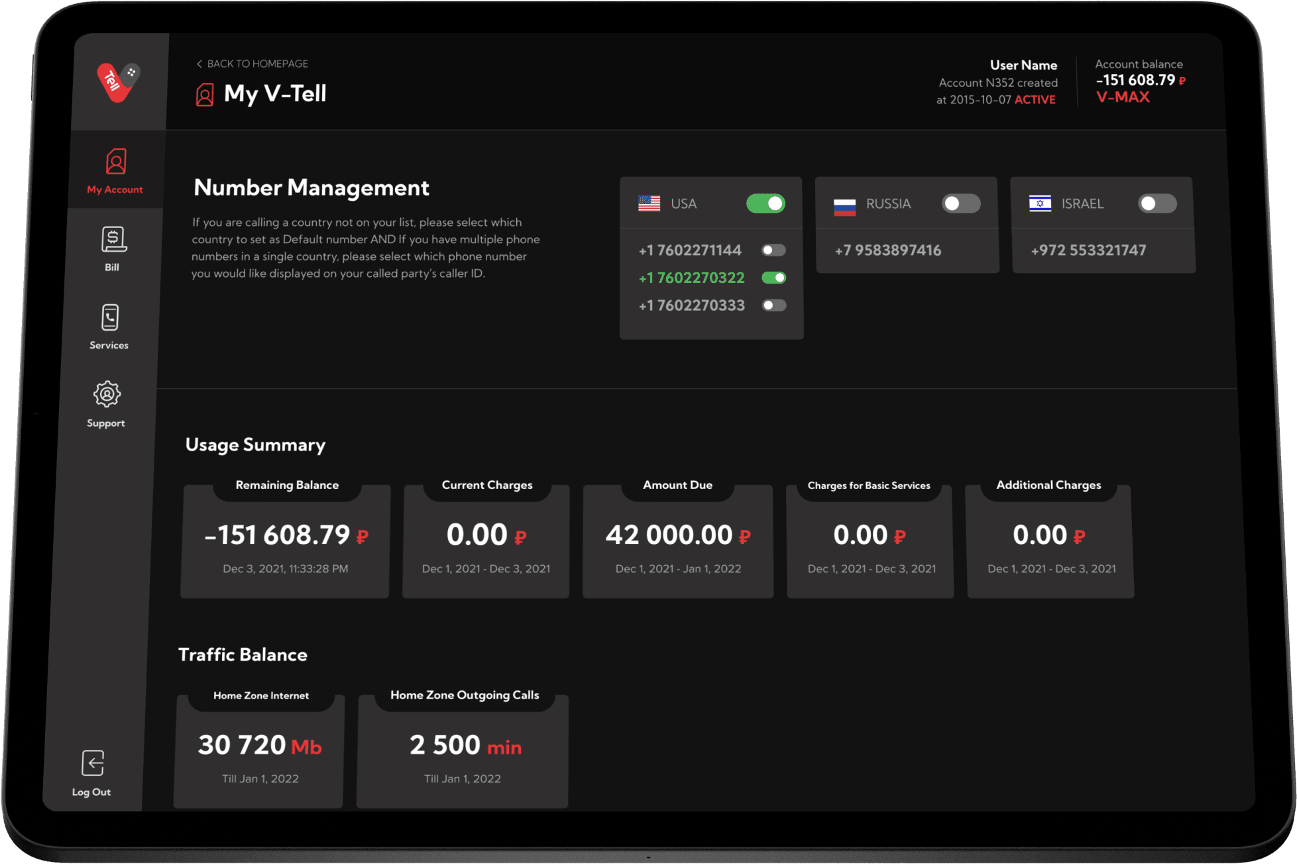Click the V-MAX plan label
This screenshot has width=1297, height=864.
click(1123, 97)
